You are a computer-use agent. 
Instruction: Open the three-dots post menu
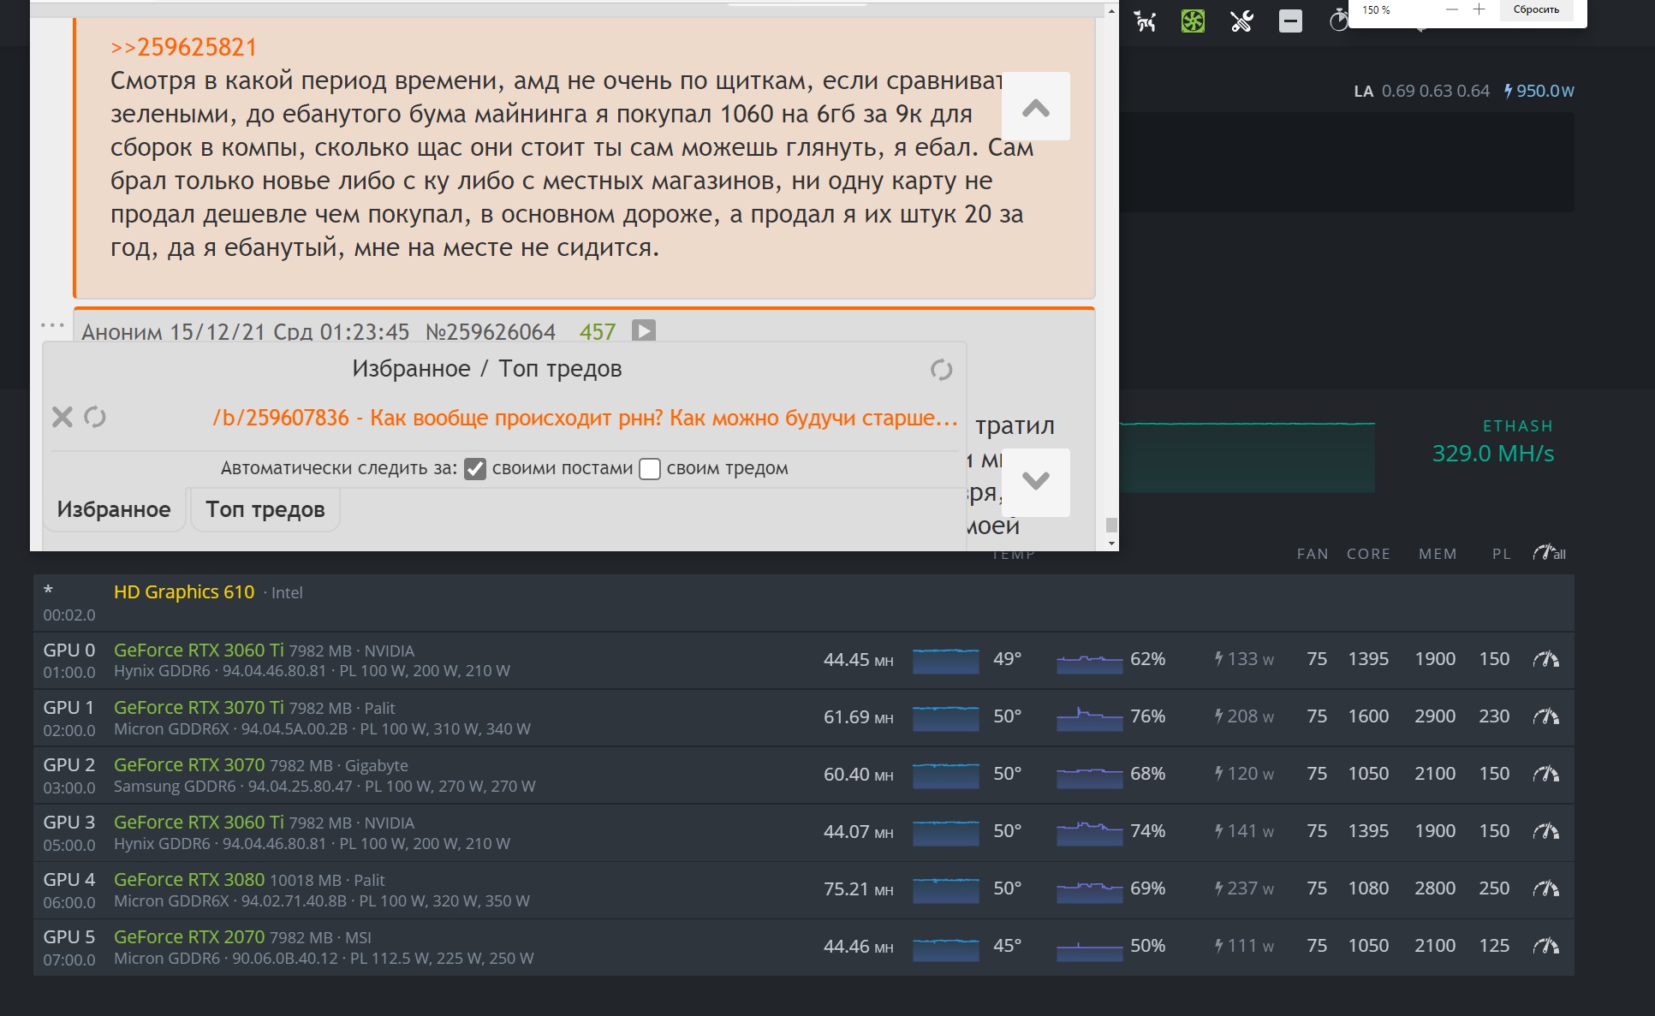52,325
